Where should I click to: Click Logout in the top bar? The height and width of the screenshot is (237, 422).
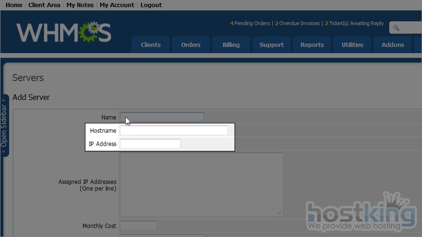point(151,5)
